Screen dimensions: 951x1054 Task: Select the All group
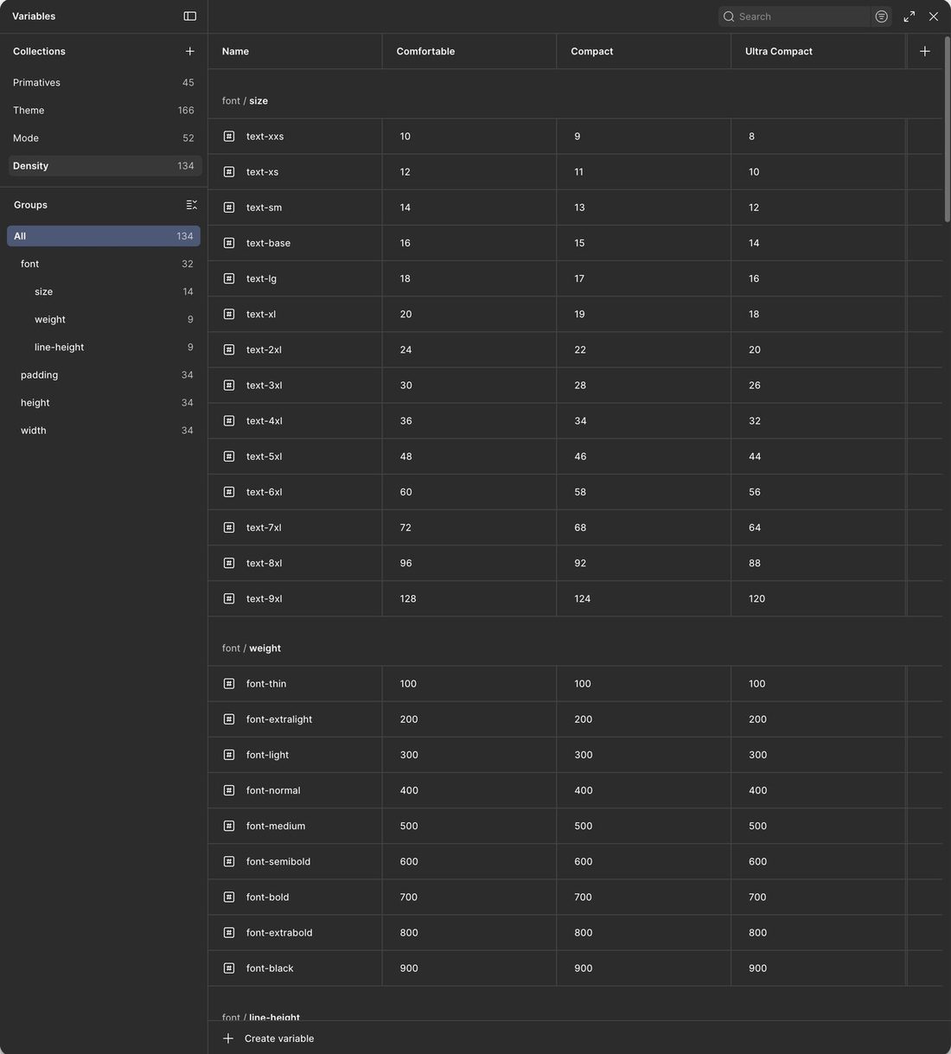click(x=104, y=236)
